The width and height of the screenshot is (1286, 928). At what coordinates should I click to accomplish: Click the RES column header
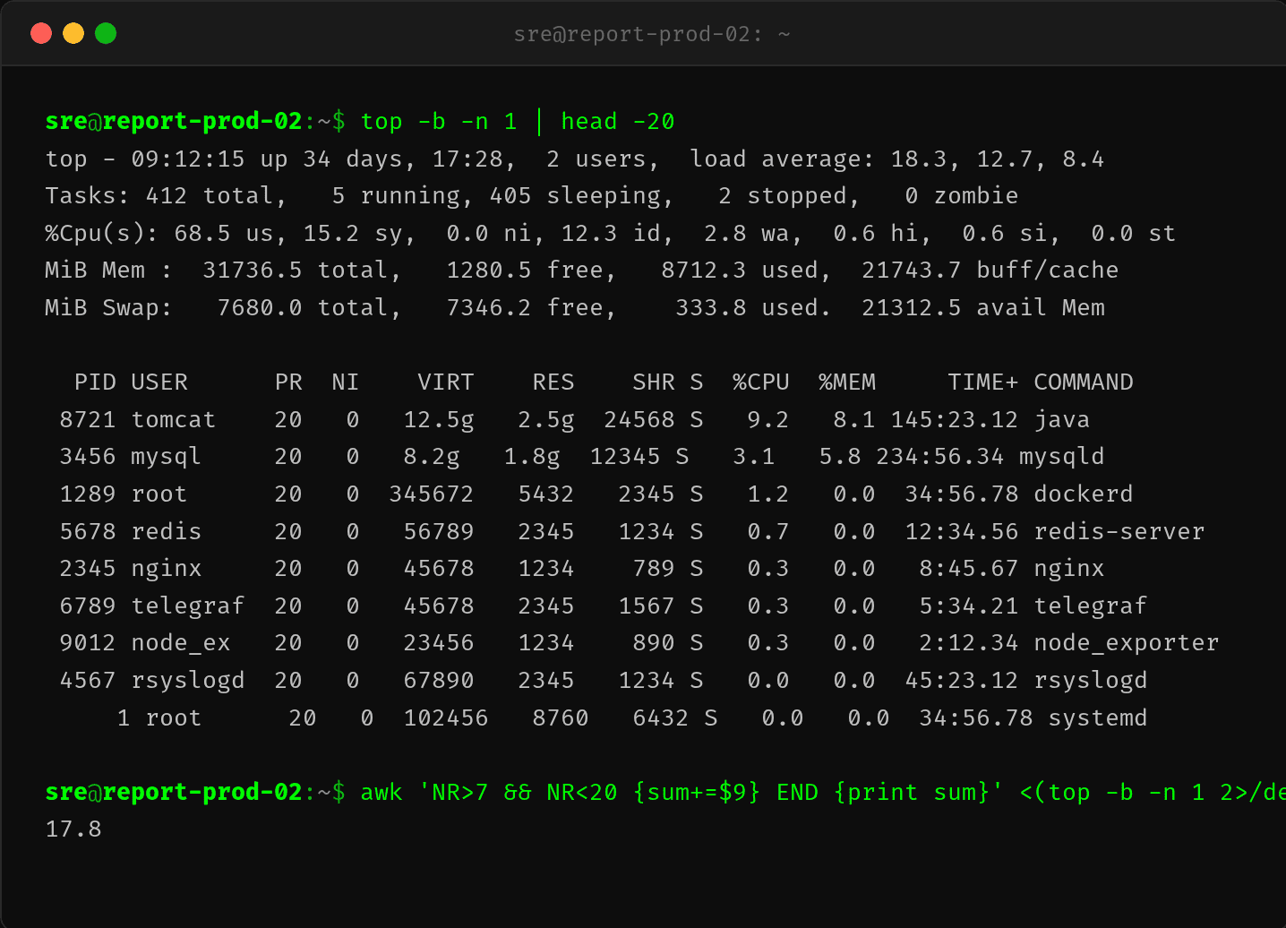pyautogui.click(x=553, y=382)
